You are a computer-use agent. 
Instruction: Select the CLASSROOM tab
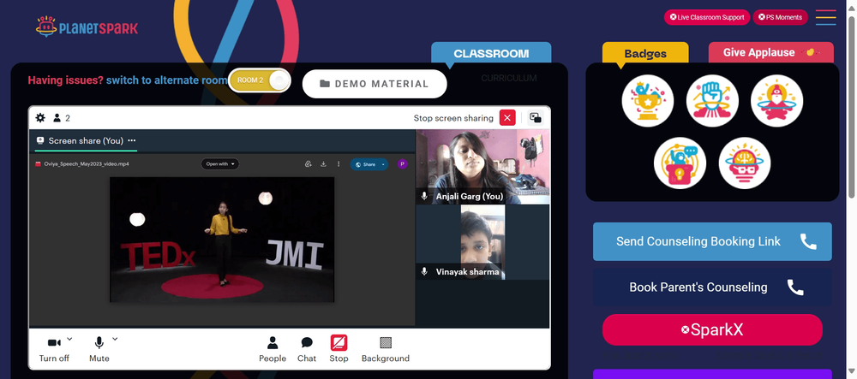tap(491, 53)
